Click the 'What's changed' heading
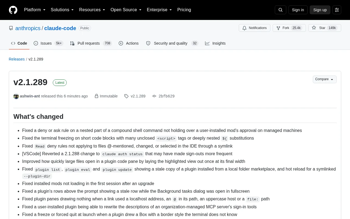The width and height of the screenshot is (350, 219). (38, 117)
